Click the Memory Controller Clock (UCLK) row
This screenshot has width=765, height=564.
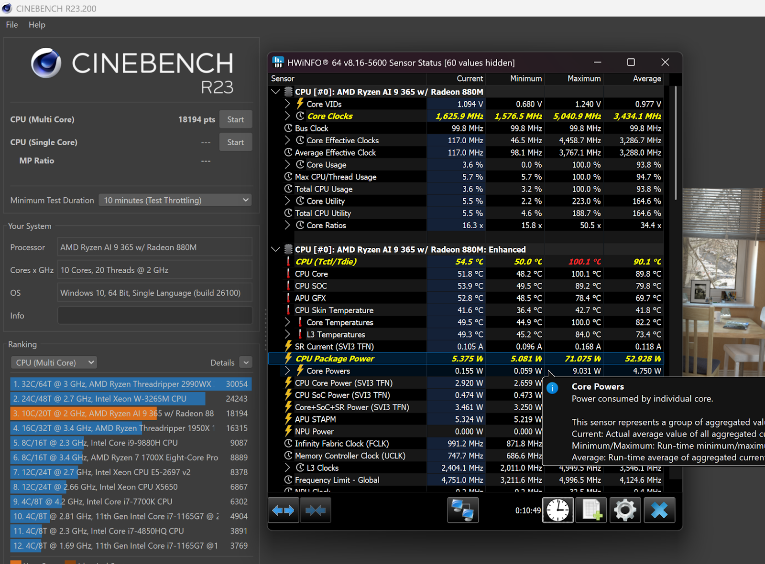405,456
